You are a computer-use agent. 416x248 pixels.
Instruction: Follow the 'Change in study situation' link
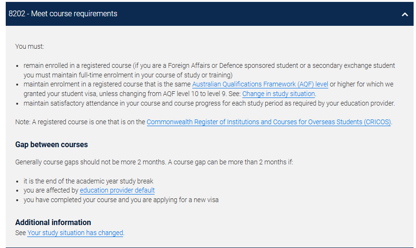278,94
